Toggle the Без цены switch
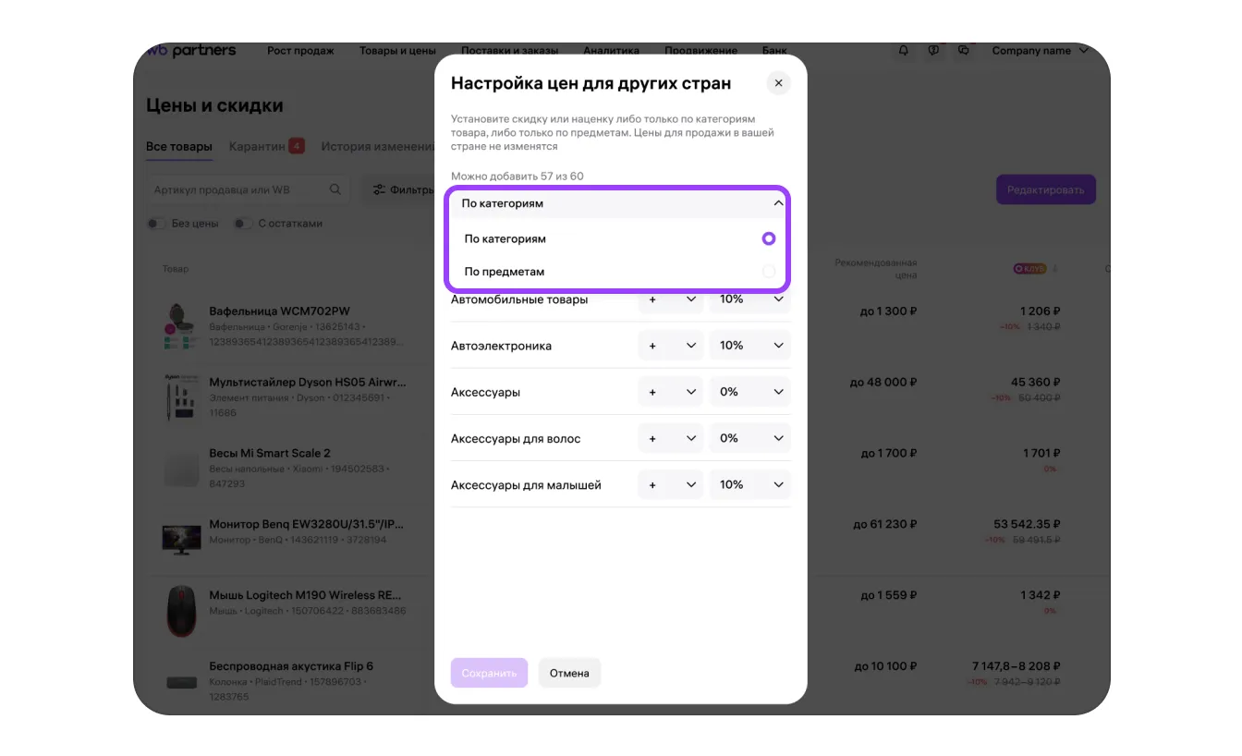The height and width of the screenshot is (756, 1242). 157,224
